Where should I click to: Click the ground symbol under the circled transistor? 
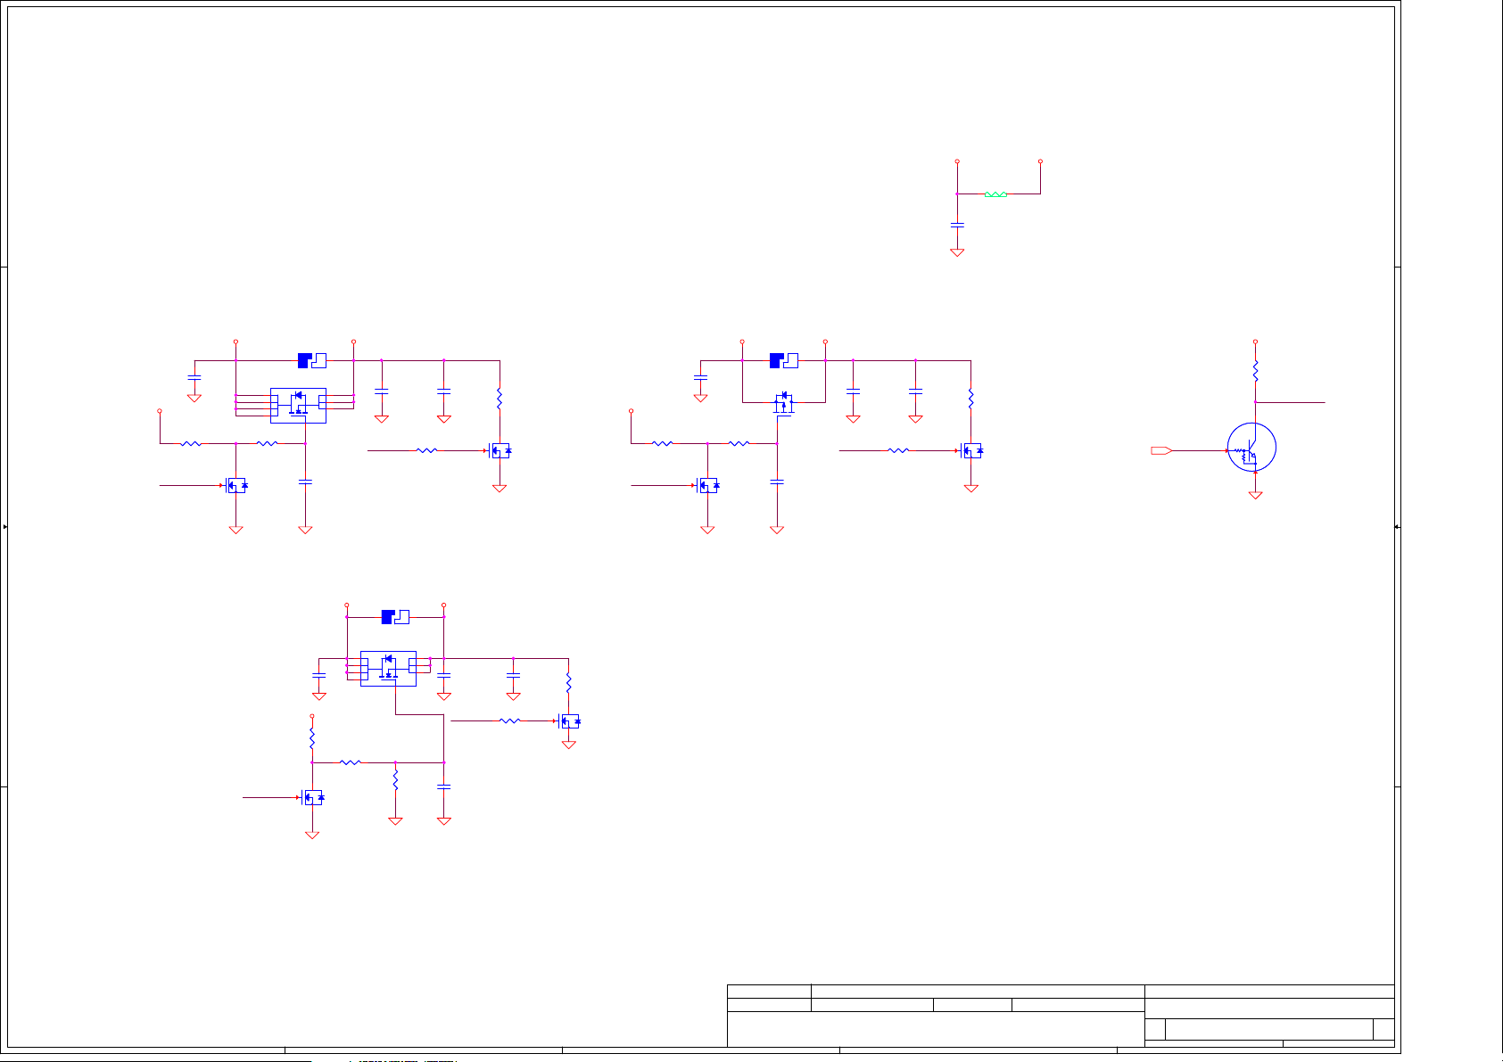(1255, 495)
